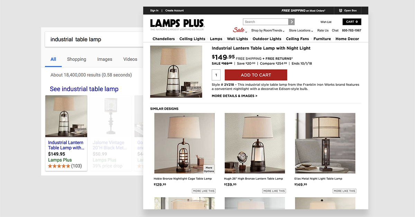415x217 pixels.
Task: Open the Hobie Bronze Nightlight Cage lamp thumbnail
Action: tap(184, 143)
